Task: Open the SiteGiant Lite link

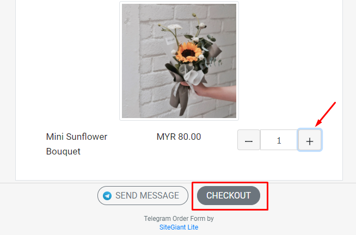Action: tap(179, 227)
